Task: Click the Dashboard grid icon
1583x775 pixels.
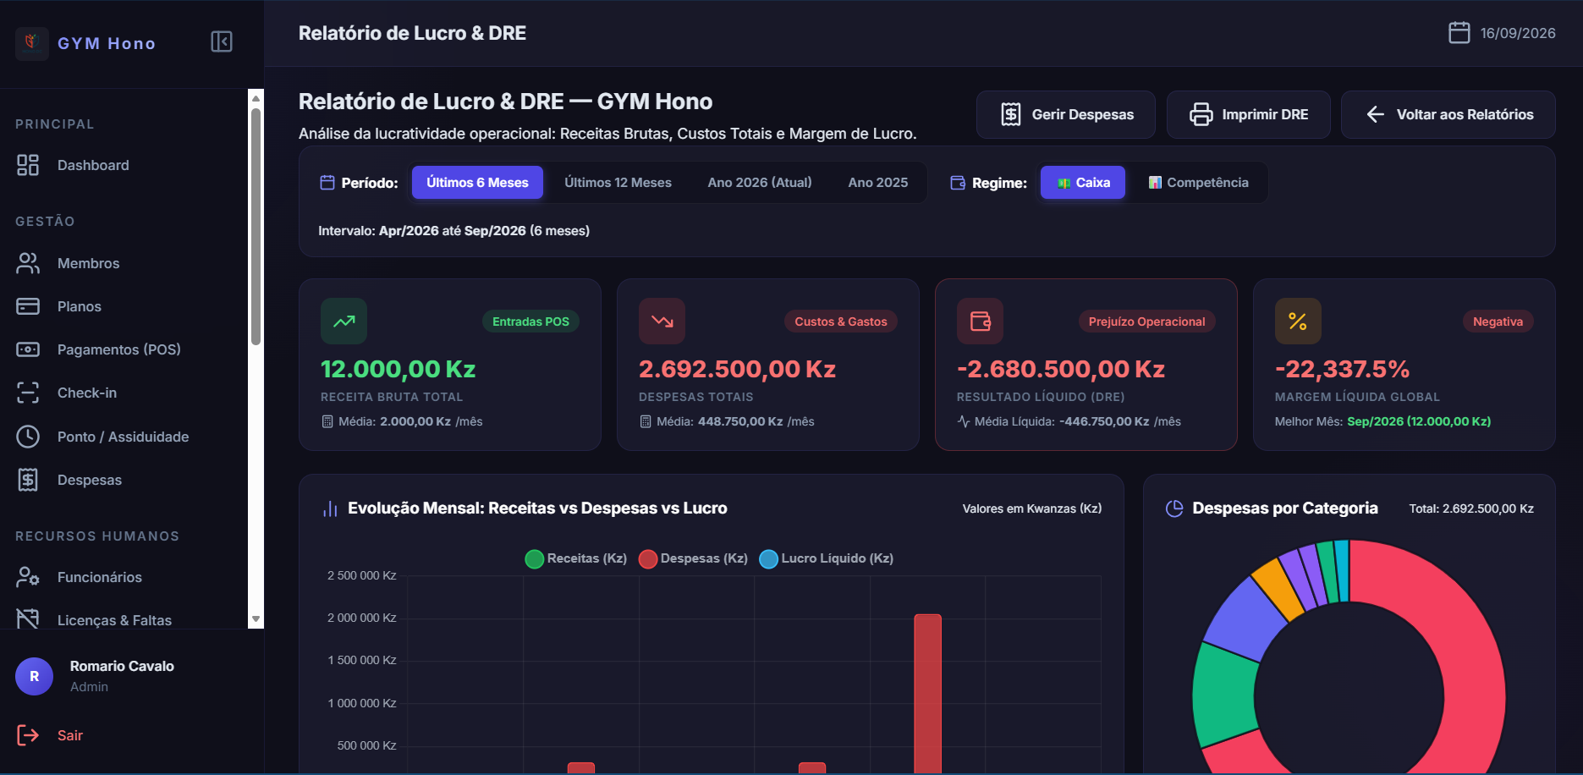Action: (x=28, y=165)
